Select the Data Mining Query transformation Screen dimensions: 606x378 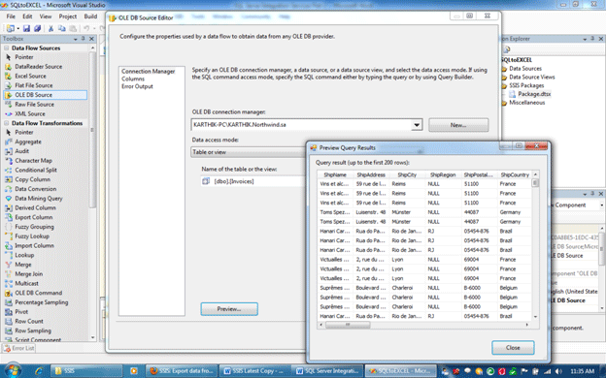click(x=38, y=199)
